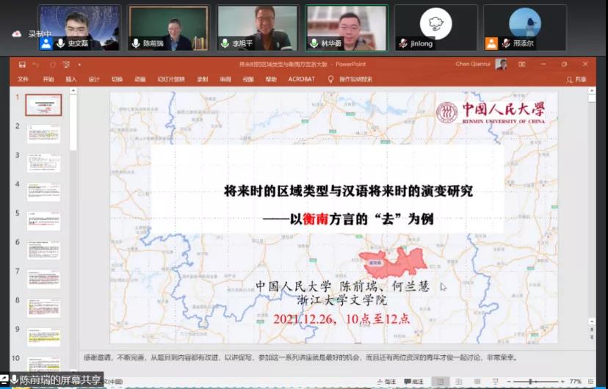This screenshot has height=389, width=608.
Task: Click the Chen Qianrui account name
Action: pyautogui.click(x=474, y=65)
